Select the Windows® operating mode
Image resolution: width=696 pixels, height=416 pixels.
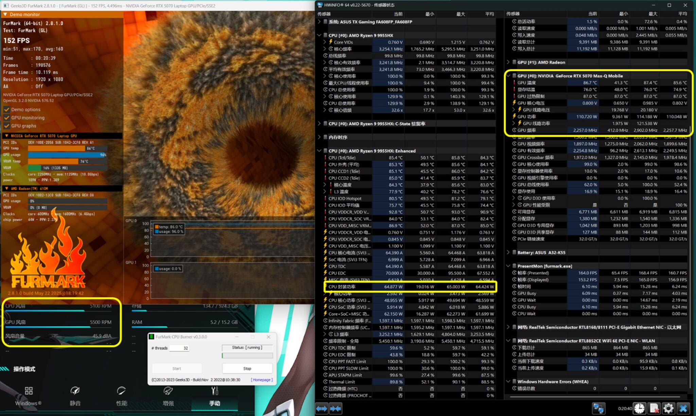coord(29,396)
